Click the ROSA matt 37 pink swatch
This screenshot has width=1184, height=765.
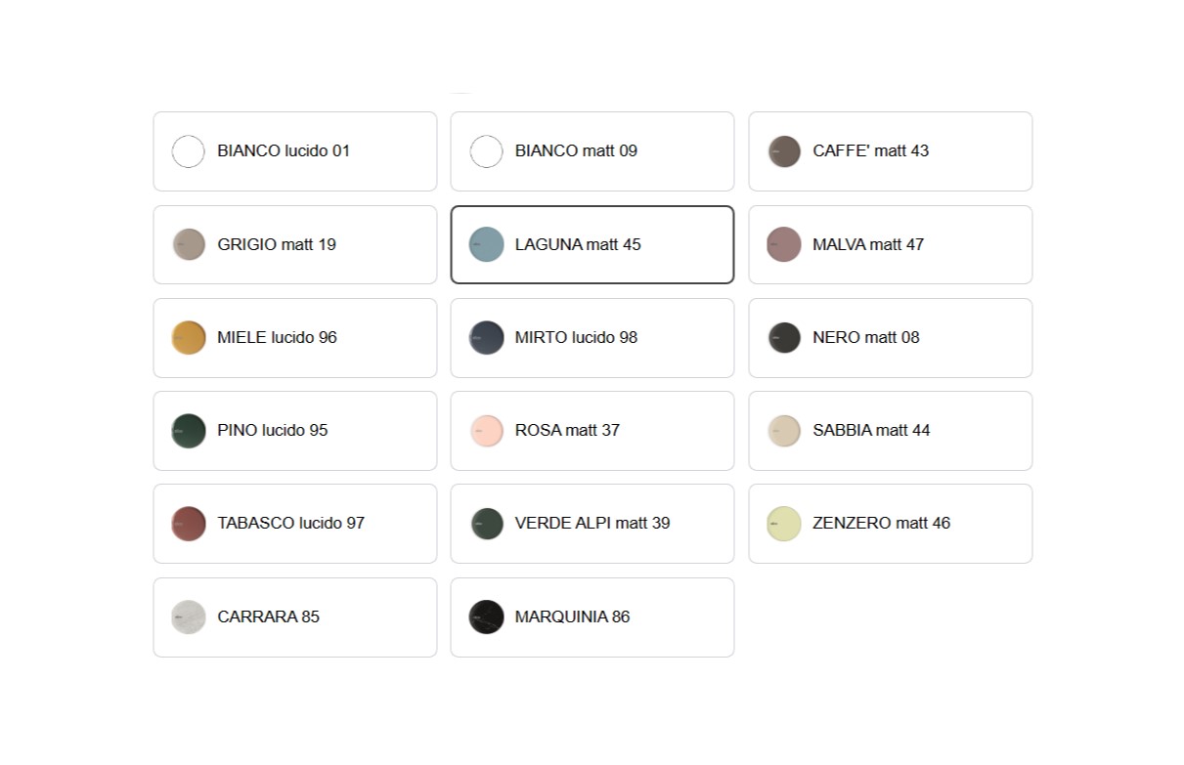486,431
